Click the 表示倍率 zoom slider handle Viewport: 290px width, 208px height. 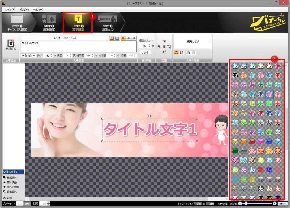click(x=246, y=203)
